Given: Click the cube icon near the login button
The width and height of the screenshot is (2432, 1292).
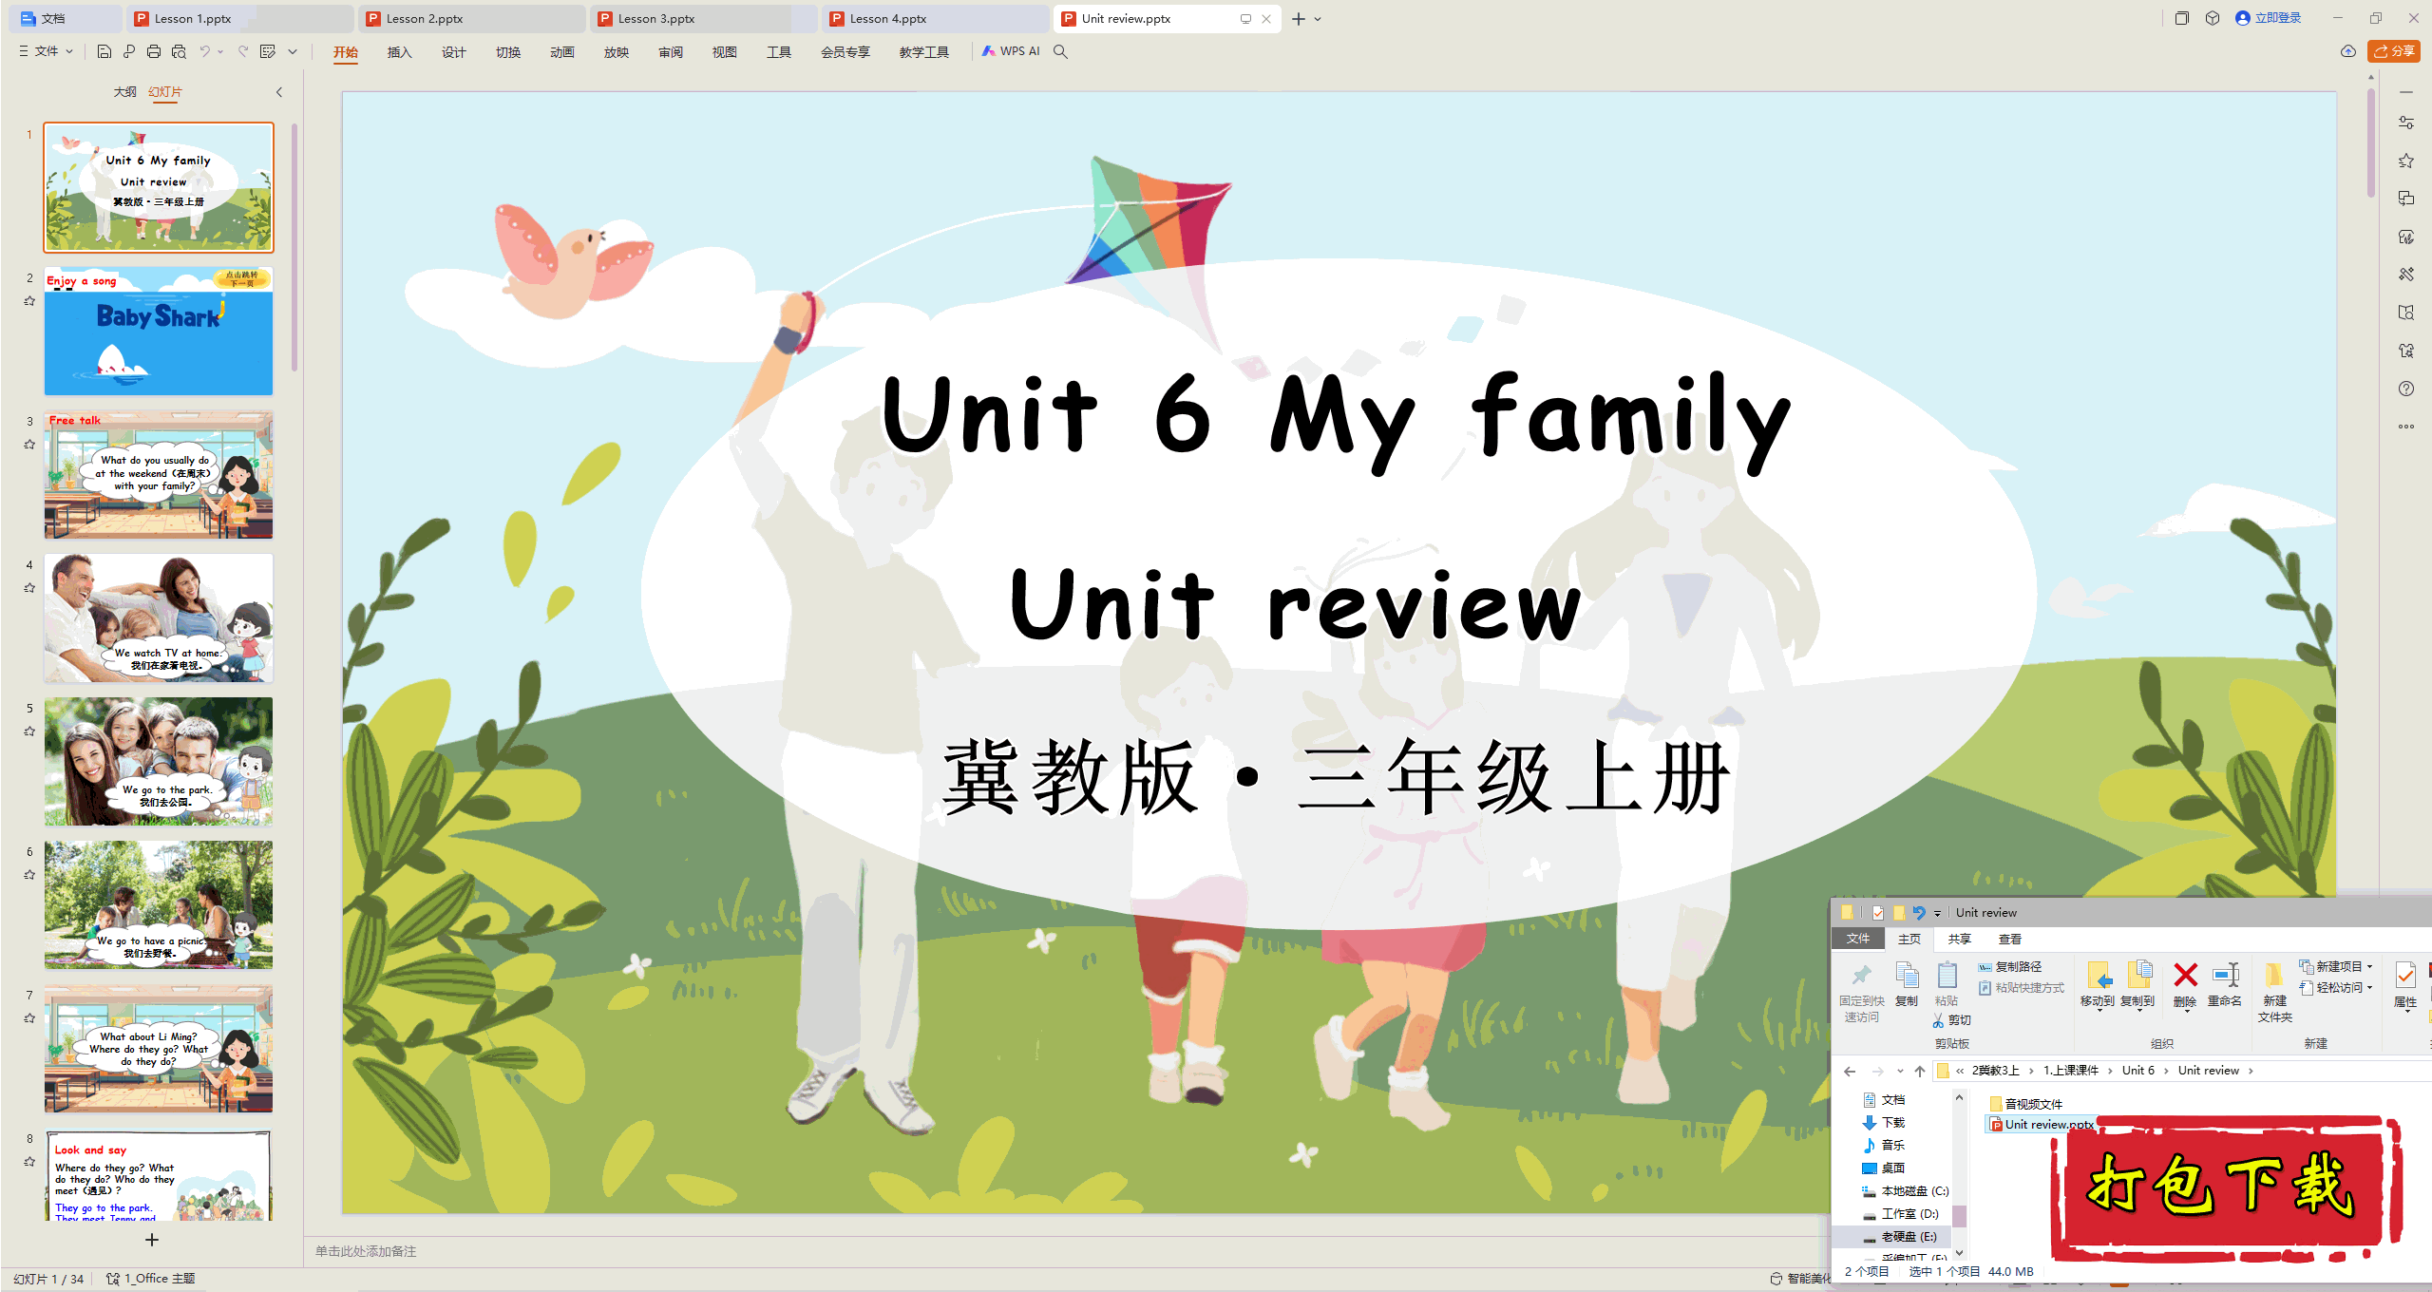Looking at the screenshot, I should coord(2213,18).
